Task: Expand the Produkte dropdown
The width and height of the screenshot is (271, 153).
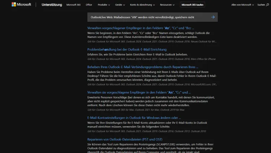Action: pos(104,5)
